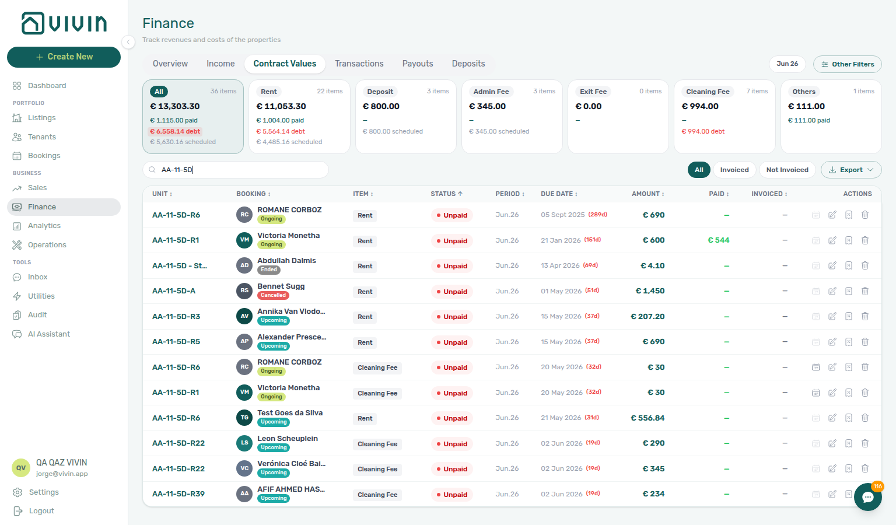Collapse the sidebar with the chevron
896x525 pixels.
128,41
